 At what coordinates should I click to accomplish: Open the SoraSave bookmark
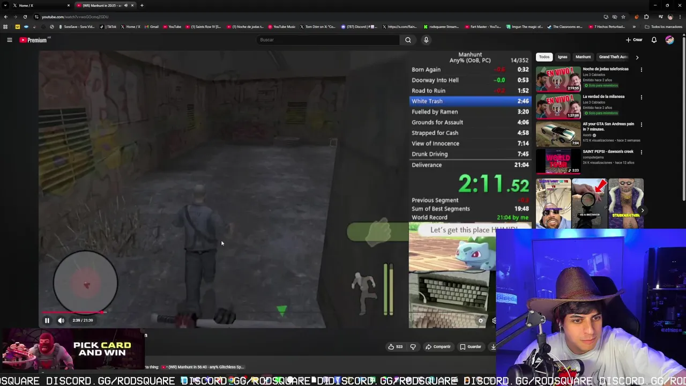(x=77, y=27)
